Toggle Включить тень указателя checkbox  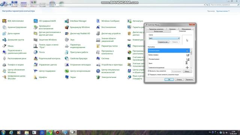click(x=148, y=71)
